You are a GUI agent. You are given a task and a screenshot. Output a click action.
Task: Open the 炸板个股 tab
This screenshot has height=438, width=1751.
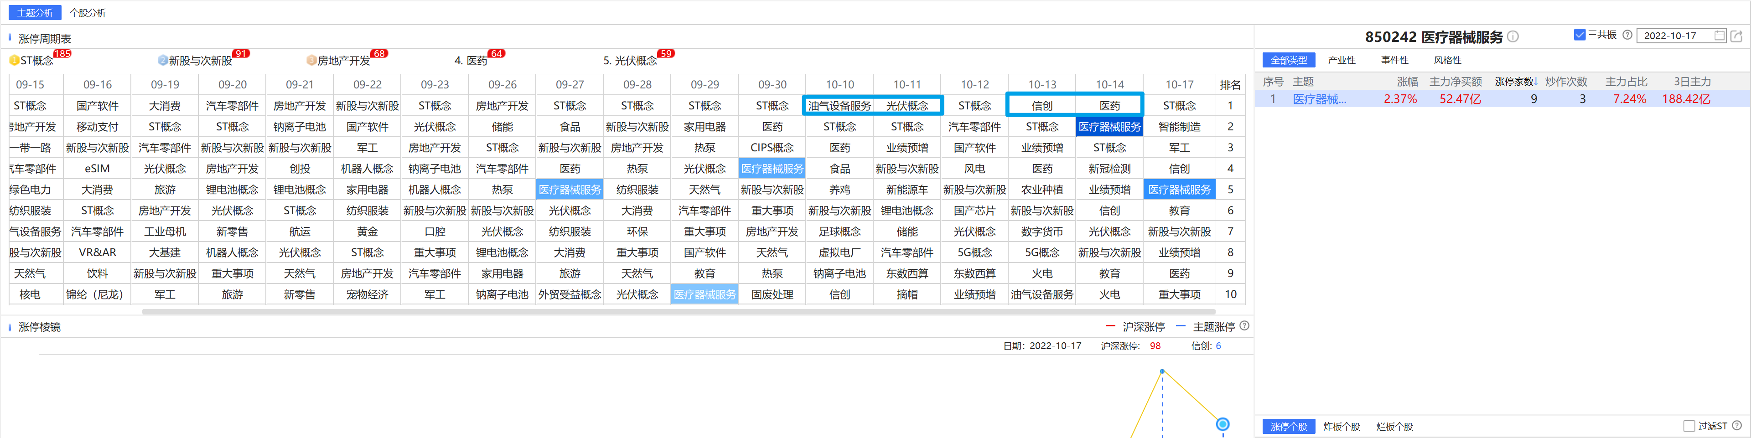[x=1341, y=427]
